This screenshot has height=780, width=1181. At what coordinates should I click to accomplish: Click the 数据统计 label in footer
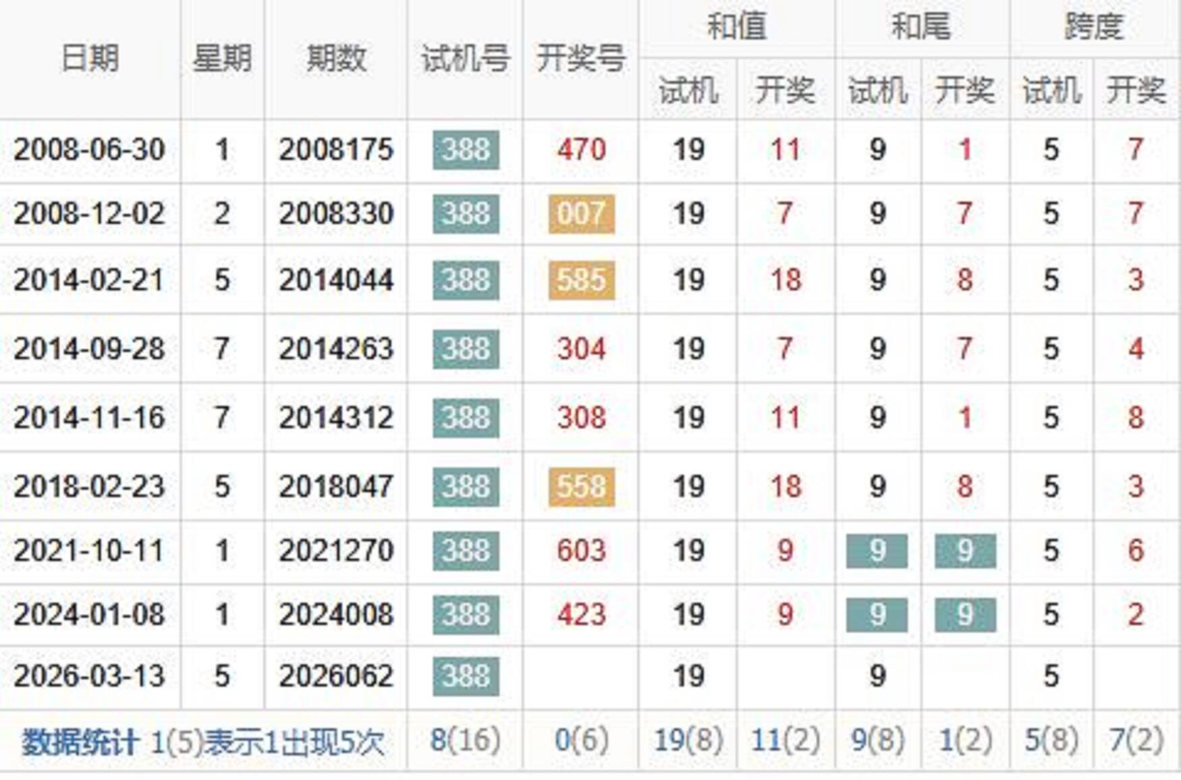(x=80, y=743)
